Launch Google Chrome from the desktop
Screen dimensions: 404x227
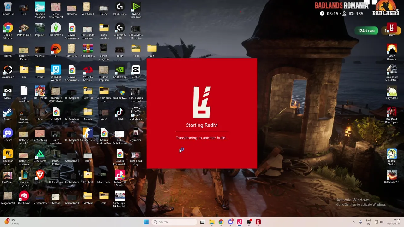[8, 31]
